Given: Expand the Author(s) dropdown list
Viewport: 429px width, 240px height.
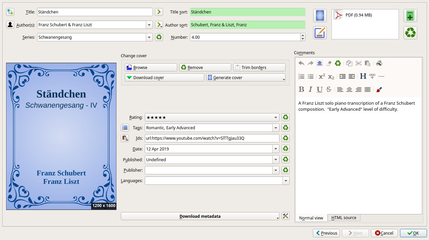Looking at the screenshot, I should coord(149,25).
